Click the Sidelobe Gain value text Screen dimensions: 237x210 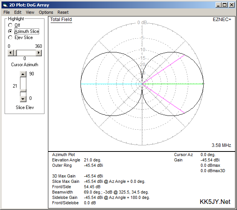(117, 197)
